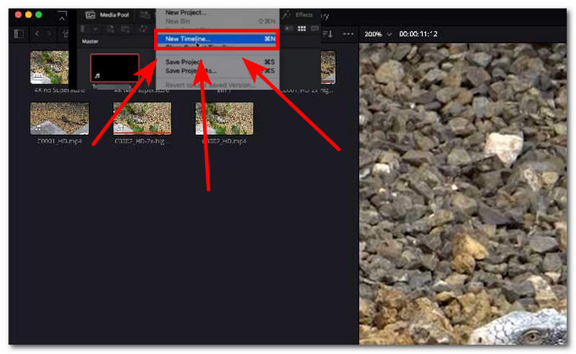The width and height of the screenshot is (576, 354).
Task: Go forward with the right arrow
Action: [x=49, y=34]
